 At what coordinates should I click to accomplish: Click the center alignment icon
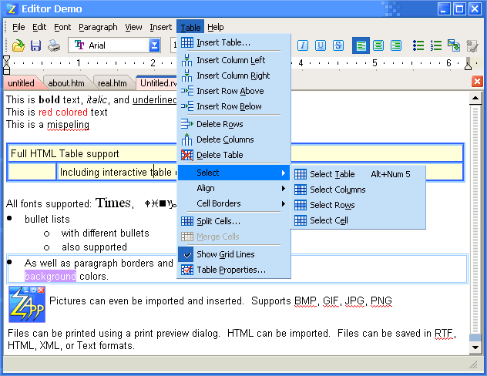(378, 46)
